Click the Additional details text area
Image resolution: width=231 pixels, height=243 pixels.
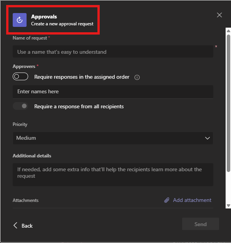pyautogui.click(x=113, y=175)
